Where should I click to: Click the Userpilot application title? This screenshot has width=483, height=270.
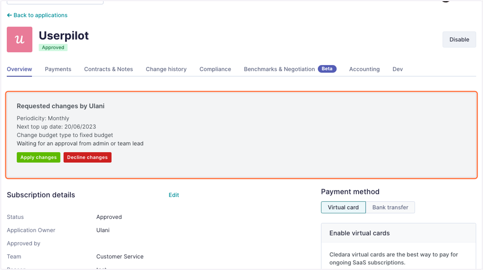(x=64, y=35)
